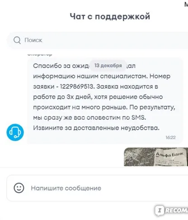Click the Заявка находится в sentence
Image resolution: width=188 pixels, height=220 pixels.
tap(127, 86)
